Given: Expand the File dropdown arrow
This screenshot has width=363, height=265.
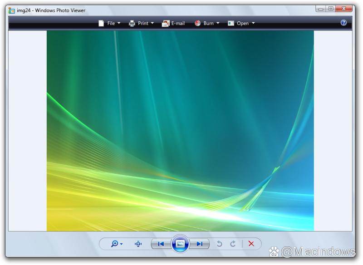Looking at the screenshot, I should (x=119, y=23).
